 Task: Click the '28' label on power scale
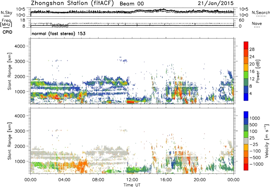252,49
